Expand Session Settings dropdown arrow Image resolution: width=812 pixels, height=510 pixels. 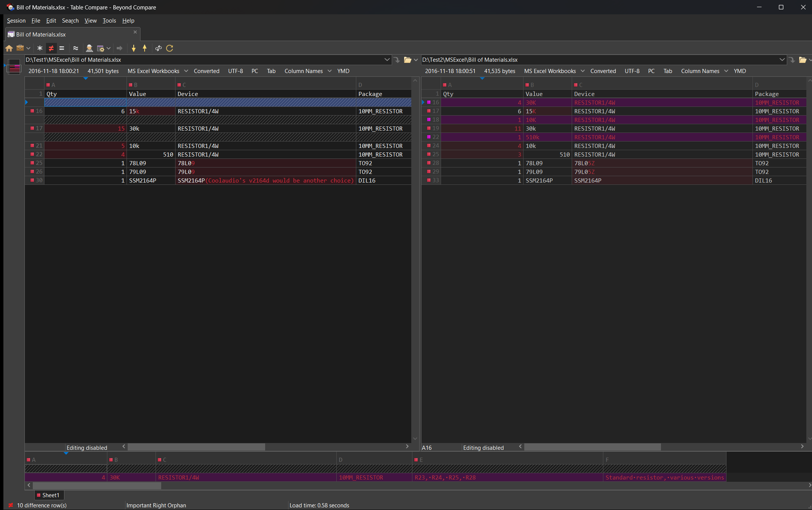point(108,48)
